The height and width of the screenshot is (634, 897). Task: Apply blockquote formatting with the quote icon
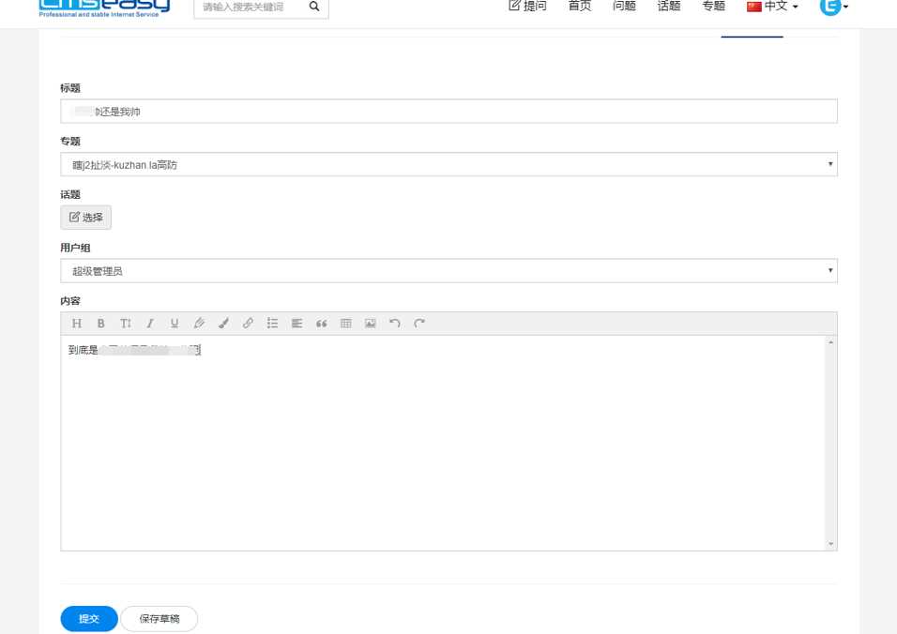point(321,323)
